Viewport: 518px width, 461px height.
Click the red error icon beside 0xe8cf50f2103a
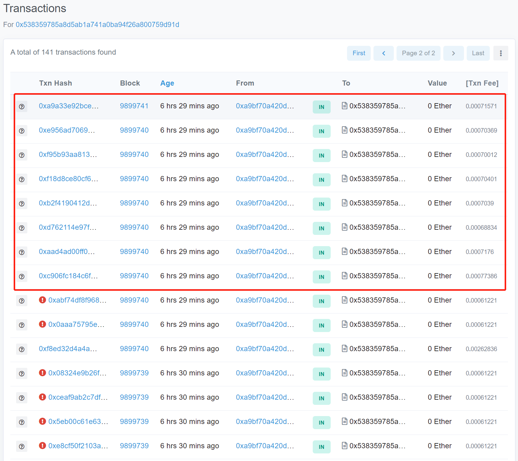pyautogui.click(x=43, y=446)
